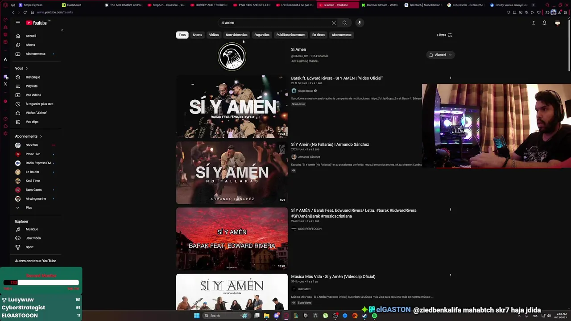This screenshot has width=571, height=321.
Task: Expand the Abonné subscription dropdown
Action: click(x=440, y=55)
